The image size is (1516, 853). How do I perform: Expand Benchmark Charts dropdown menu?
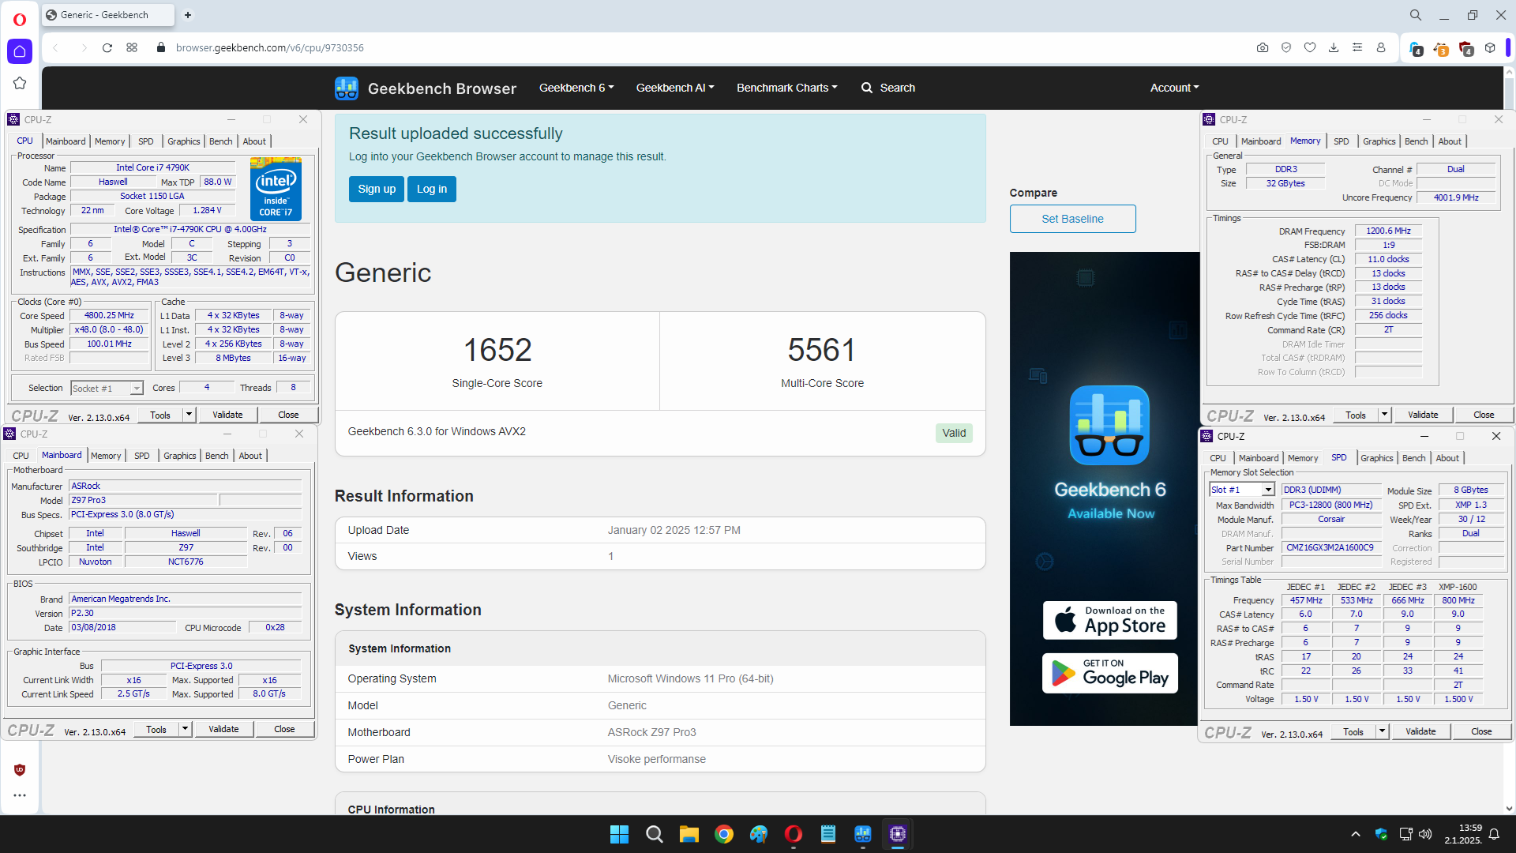tap(787, 88)
